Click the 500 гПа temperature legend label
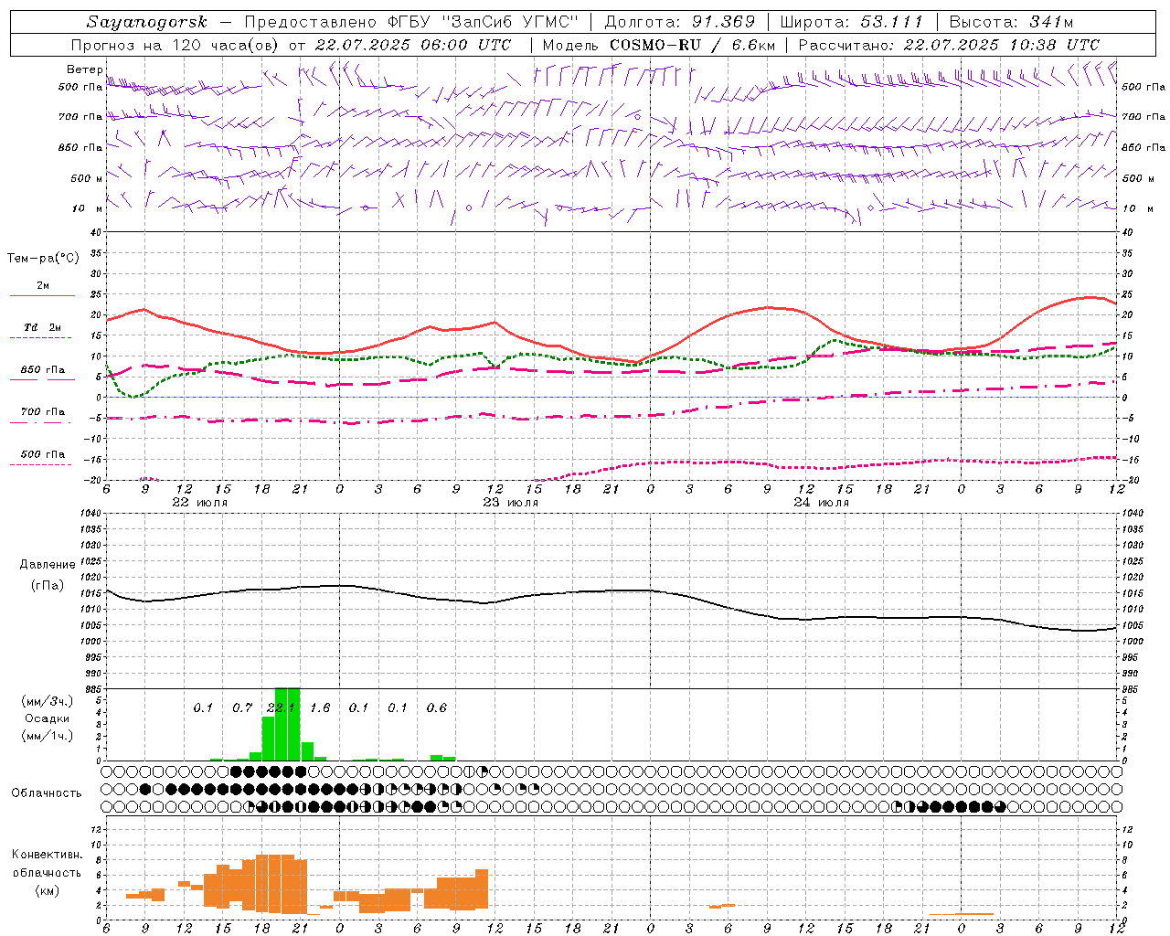This screenshot has width=1170, height=936. (43, 454)
